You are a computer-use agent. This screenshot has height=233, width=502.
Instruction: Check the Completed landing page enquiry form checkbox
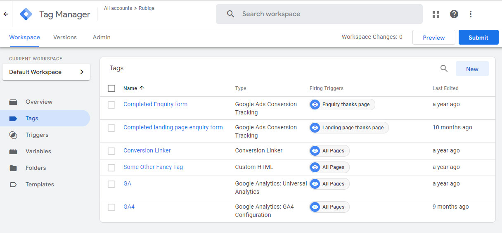[111, 128]
